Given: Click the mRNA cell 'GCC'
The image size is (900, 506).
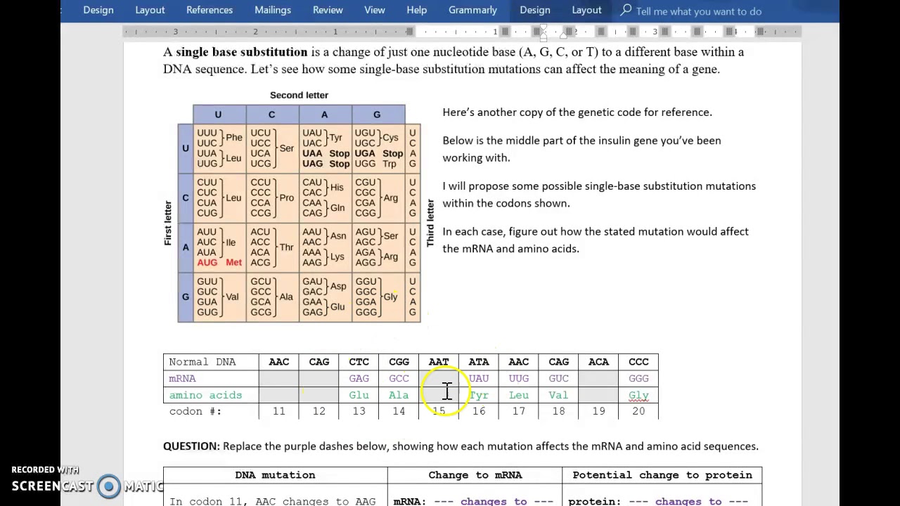Looking at the screenshot, I should click(x=399, y=379).
